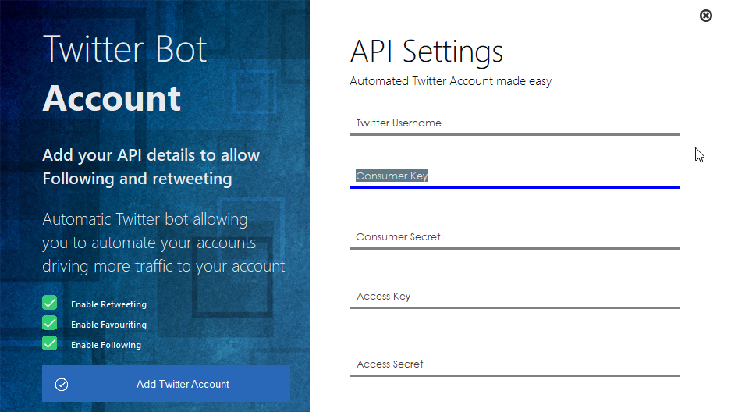731x412 pixels.
Task: Submit with the Add Twitter Account text
Action: [x=183, y=384]
